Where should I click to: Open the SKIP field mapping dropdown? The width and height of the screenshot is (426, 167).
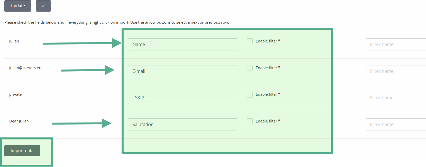tap(182, 98)
